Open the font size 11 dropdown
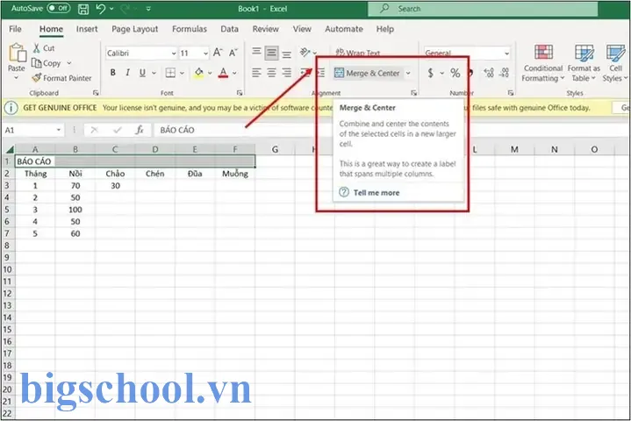The height and width of the screenshot is (421, 631). tap(205, 54)
